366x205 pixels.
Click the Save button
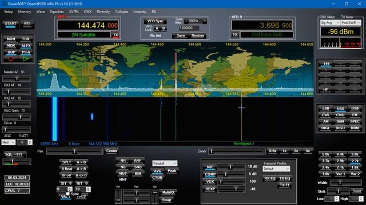click(181, 36)
